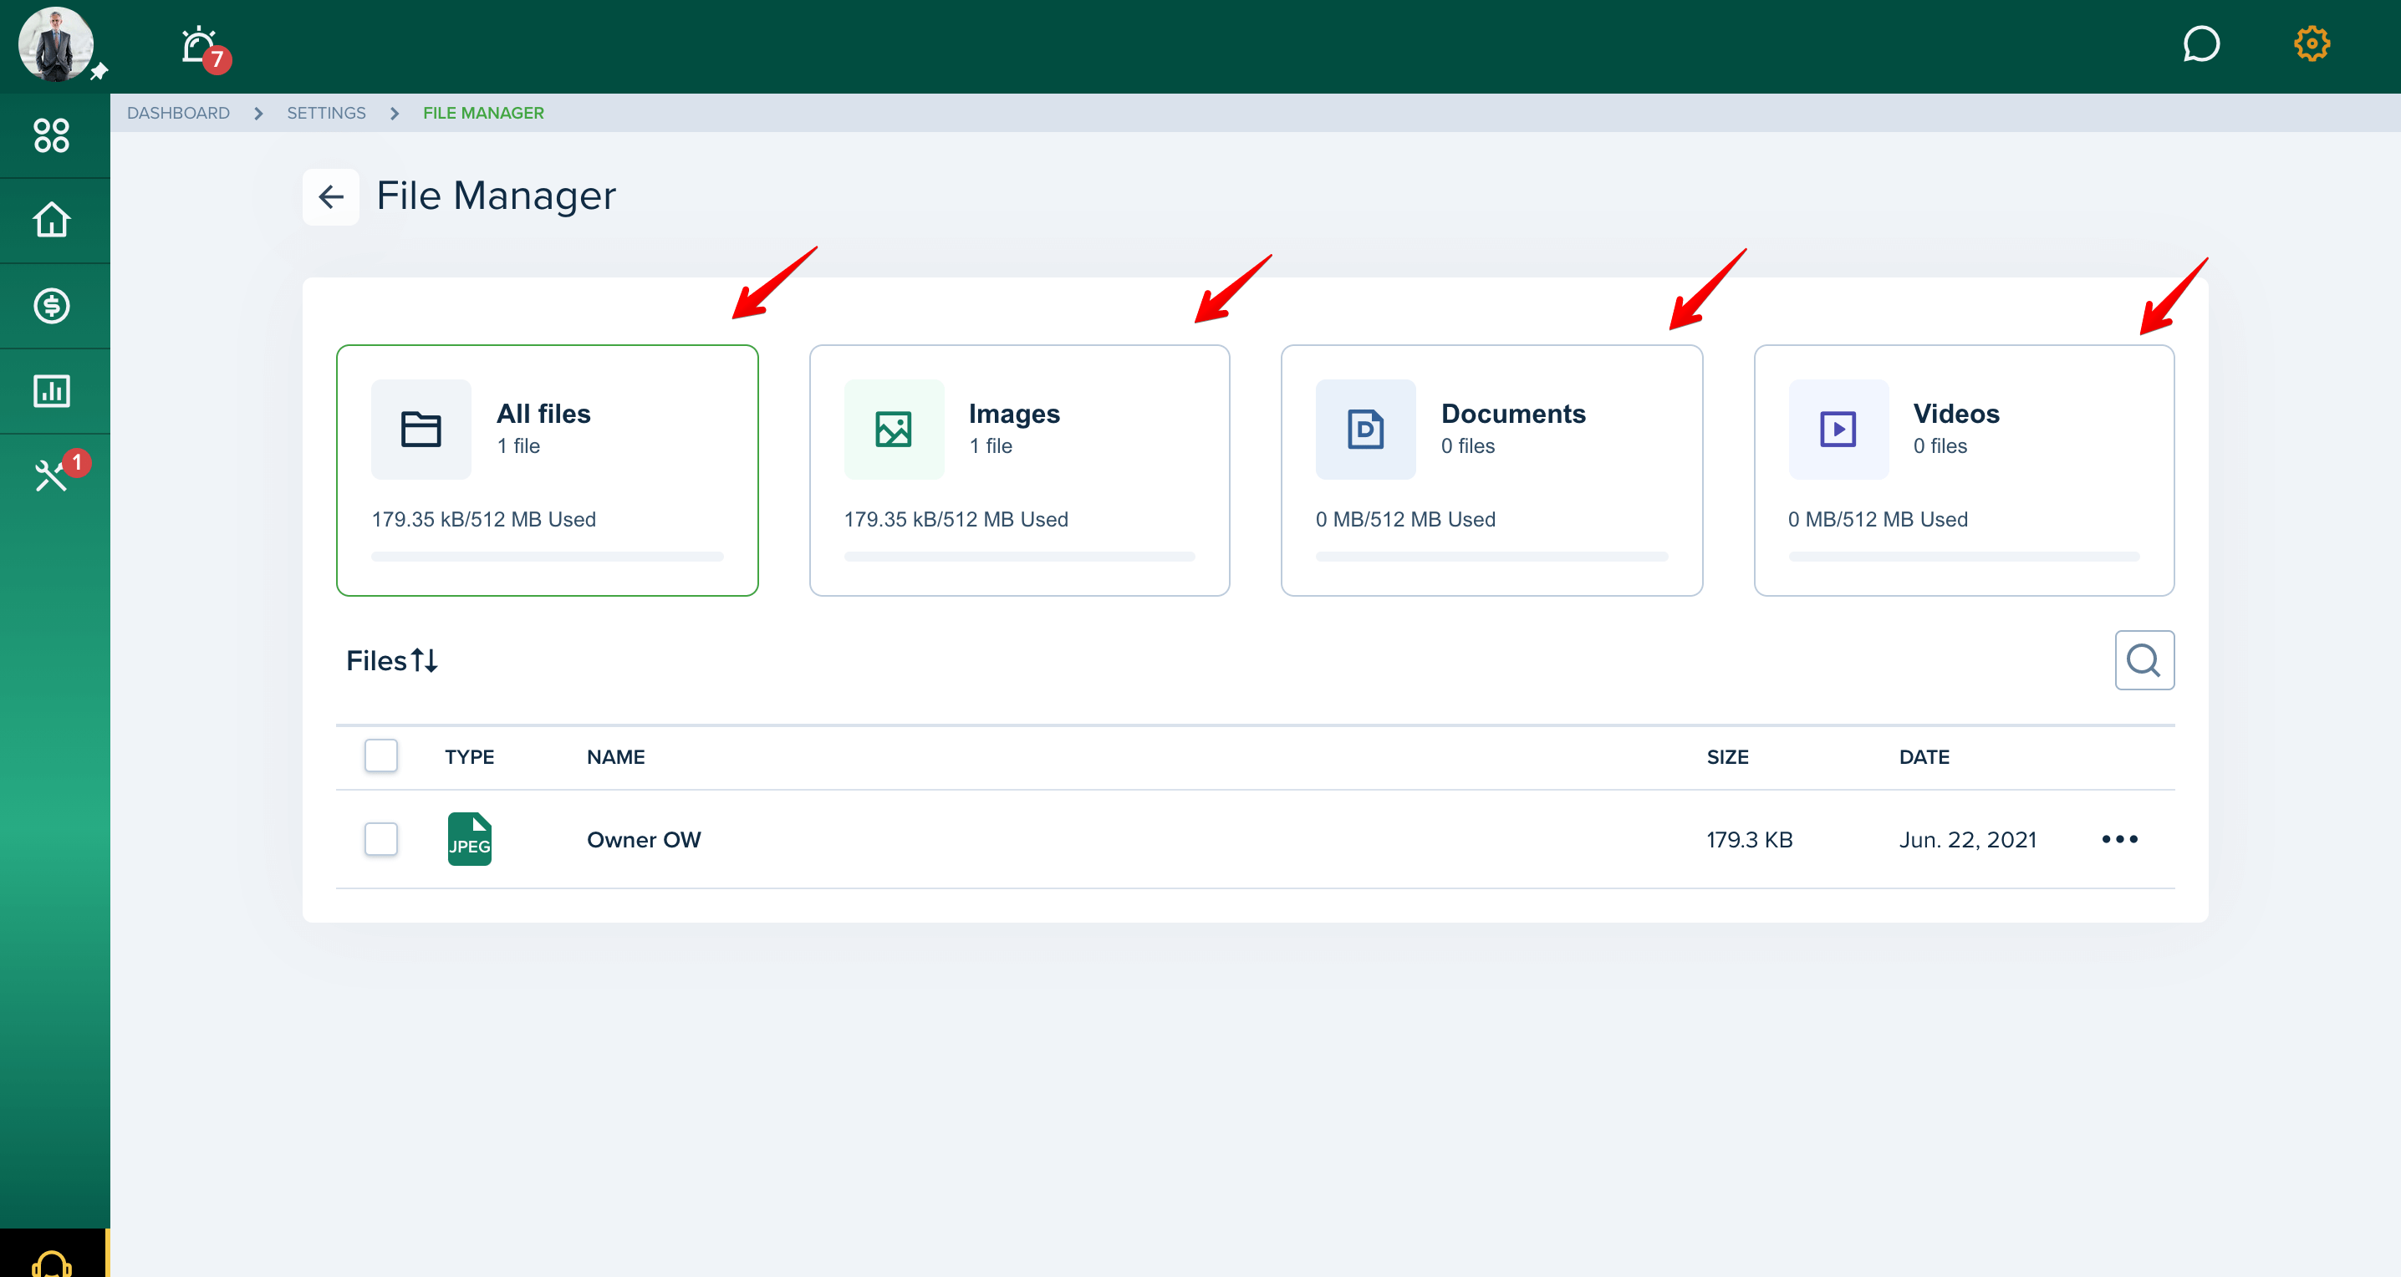The width and height of the screenshot is (2401, 1277).
Task: Go to SETTINGS breadcrumb link
Action: [x=326, y=113]
